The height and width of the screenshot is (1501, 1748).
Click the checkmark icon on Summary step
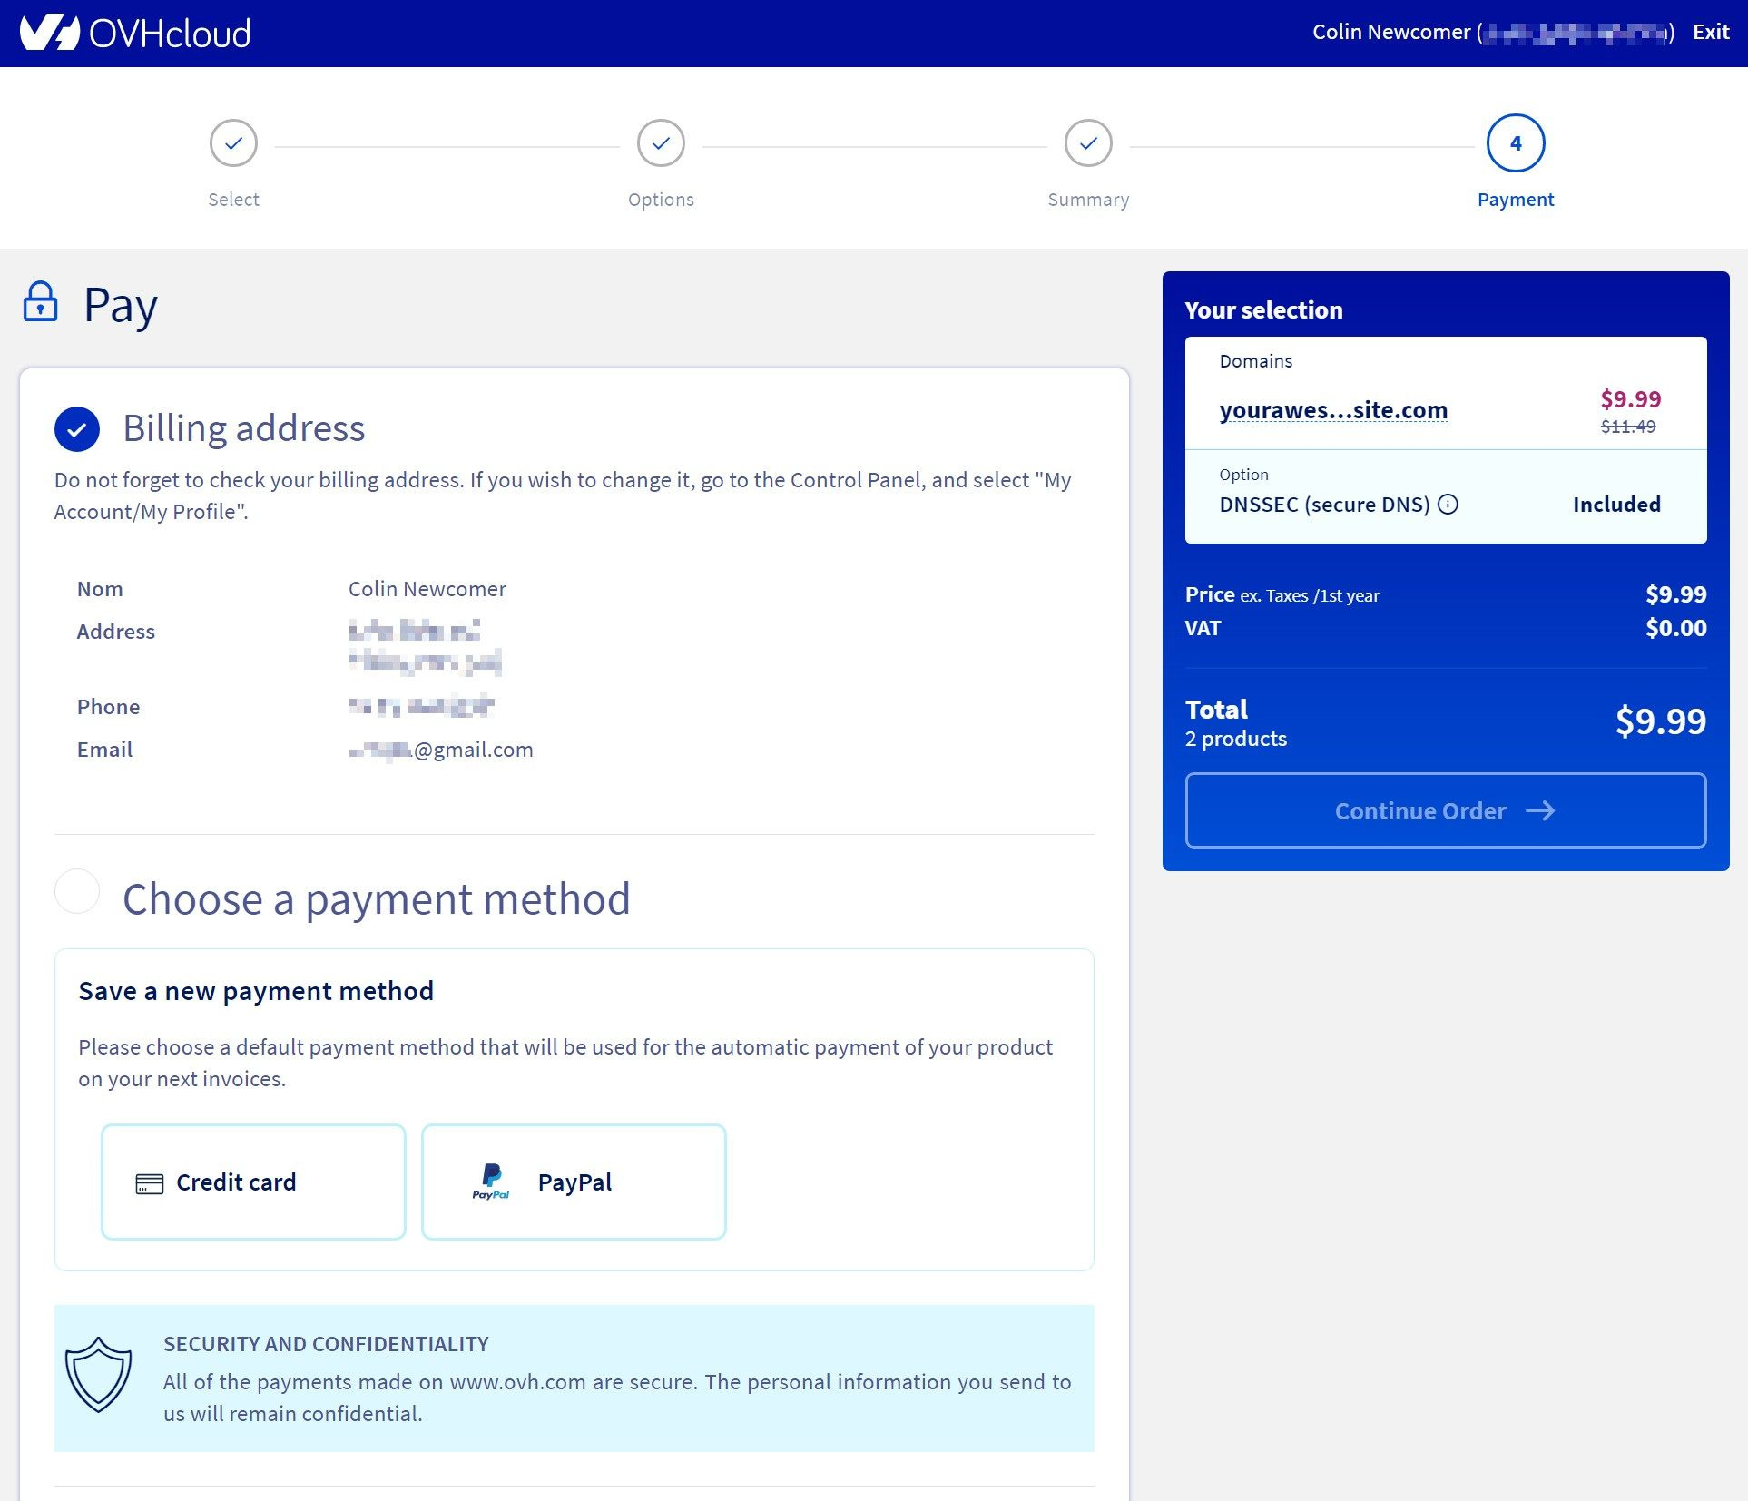tap(1088, 142)
